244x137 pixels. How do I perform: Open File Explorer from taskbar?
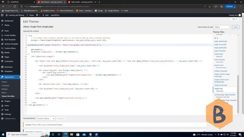tap(72, 134)
